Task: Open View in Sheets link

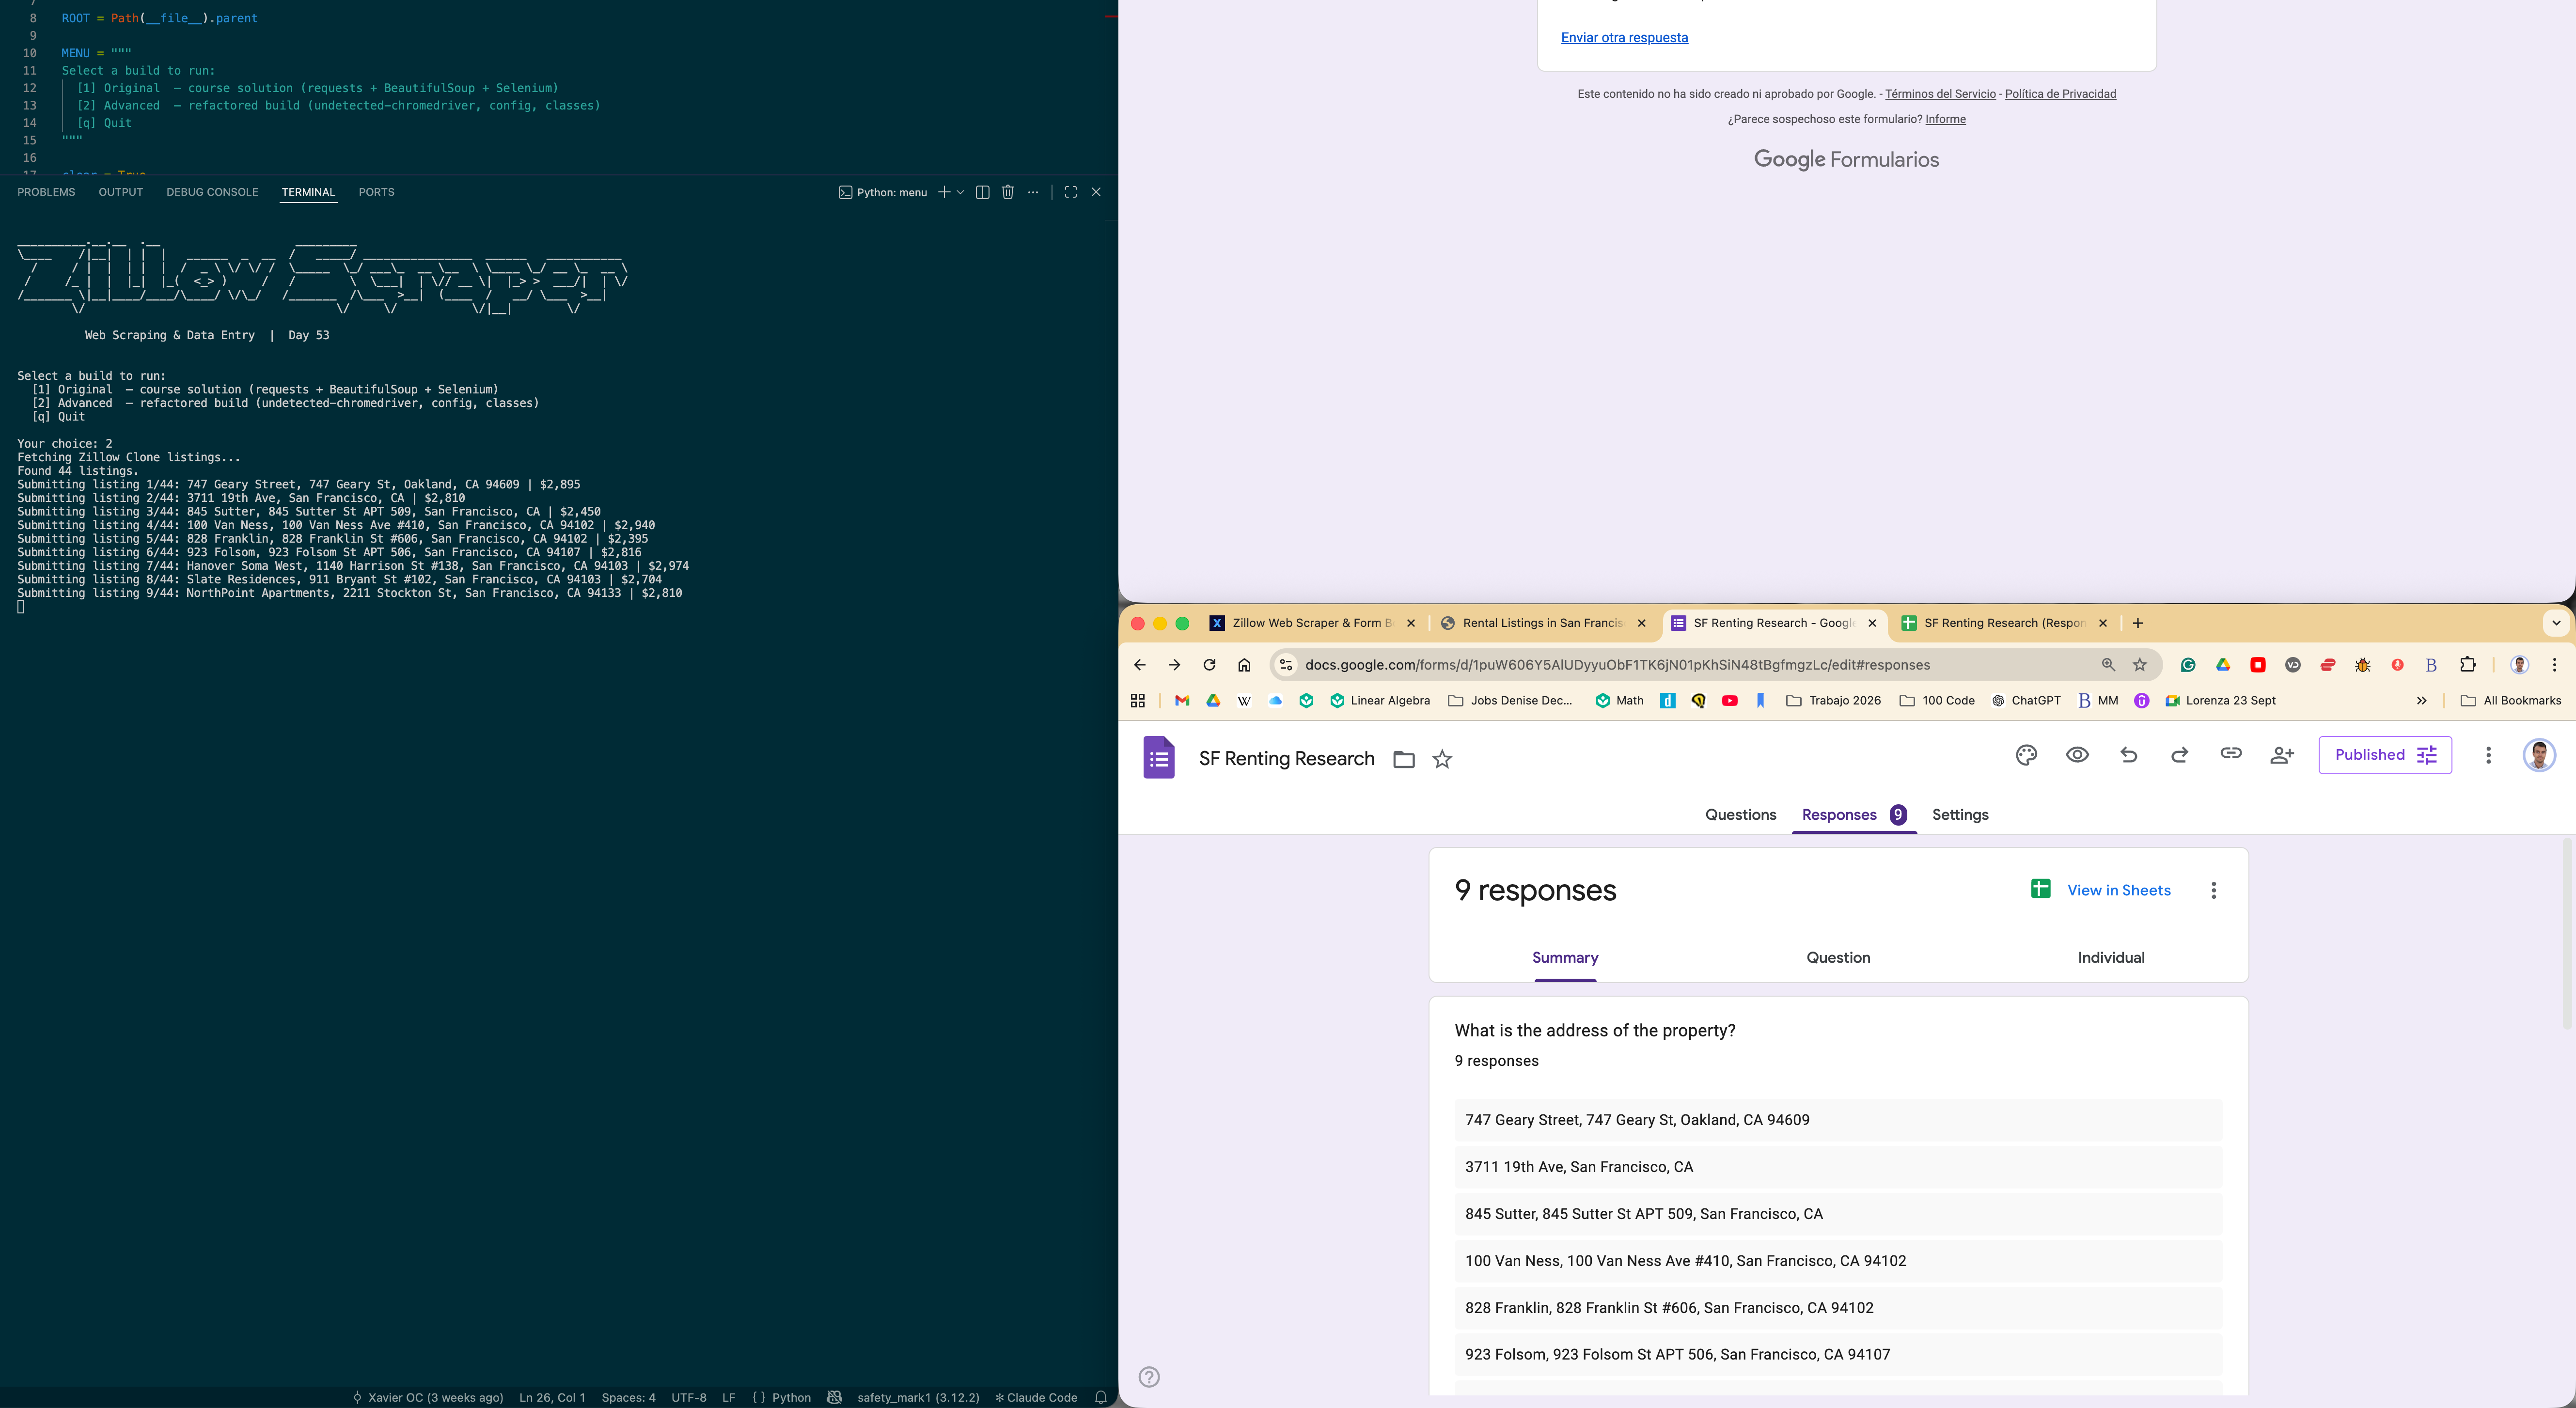Action: (x=2101, y=890)
